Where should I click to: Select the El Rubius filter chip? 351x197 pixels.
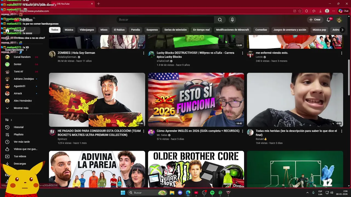[x=119, y=30]
